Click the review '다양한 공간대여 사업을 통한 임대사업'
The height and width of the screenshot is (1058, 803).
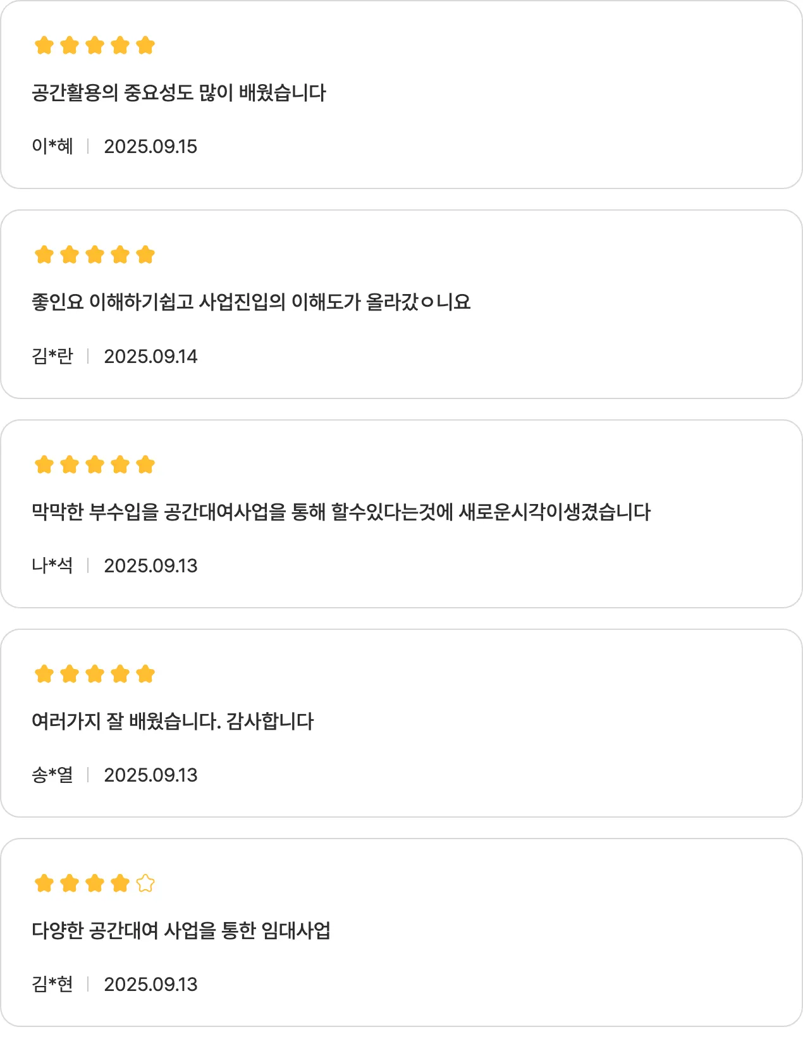coord(181,930)
